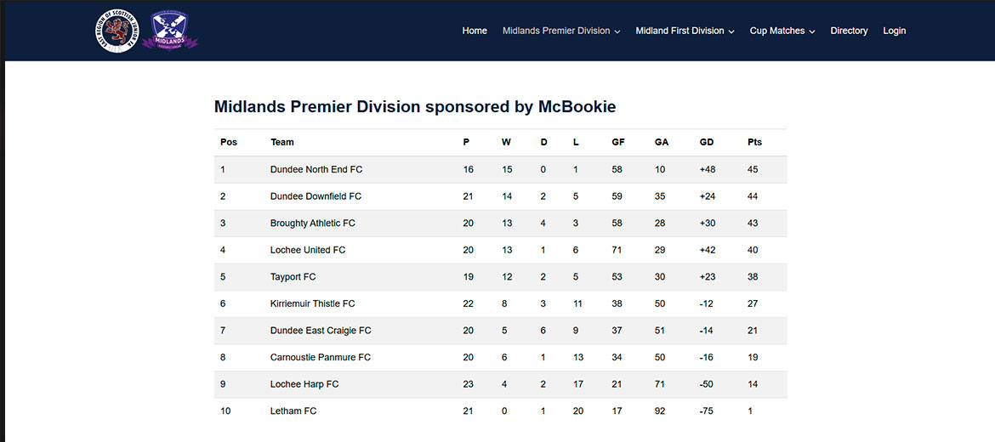This screenshot has width=995, height=442.
Task: Click the Pts column header
Action: [754, 142]
